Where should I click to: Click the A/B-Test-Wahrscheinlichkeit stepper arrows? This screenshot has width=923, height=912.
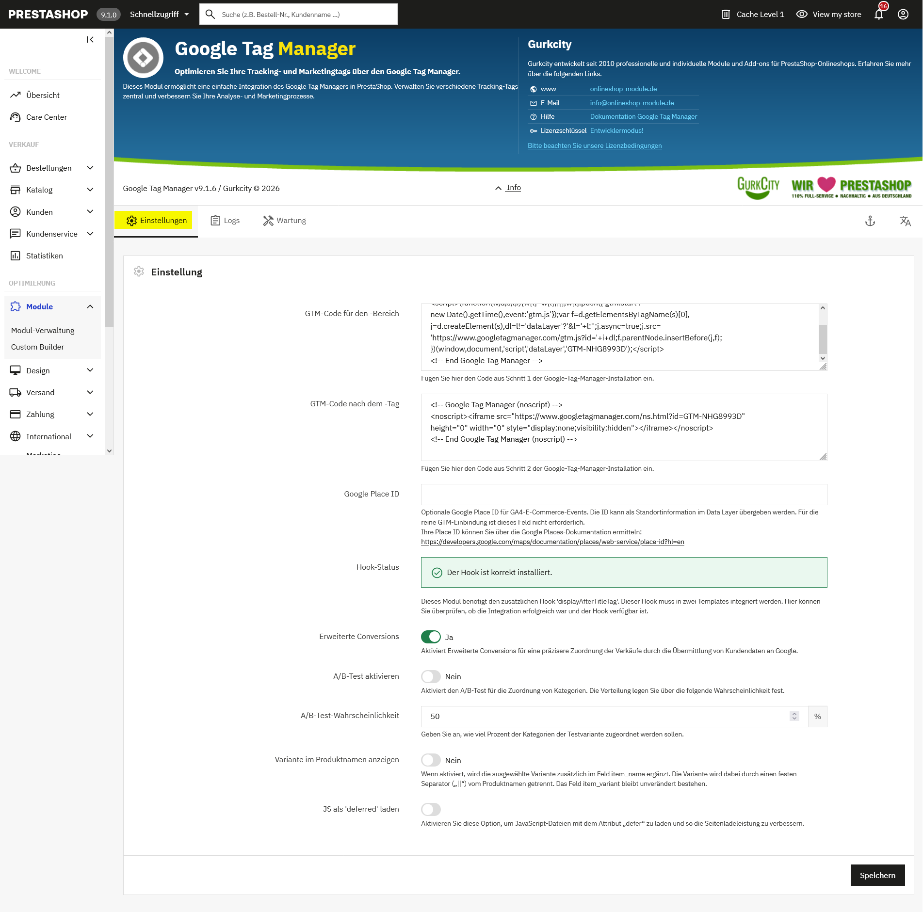coord(794,716)
